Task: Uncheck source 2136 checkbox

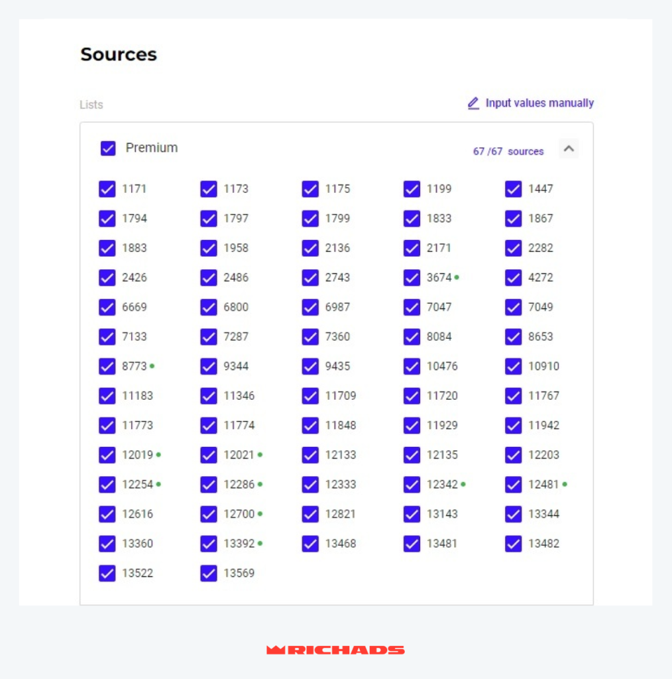Action: tap(310, 248)
